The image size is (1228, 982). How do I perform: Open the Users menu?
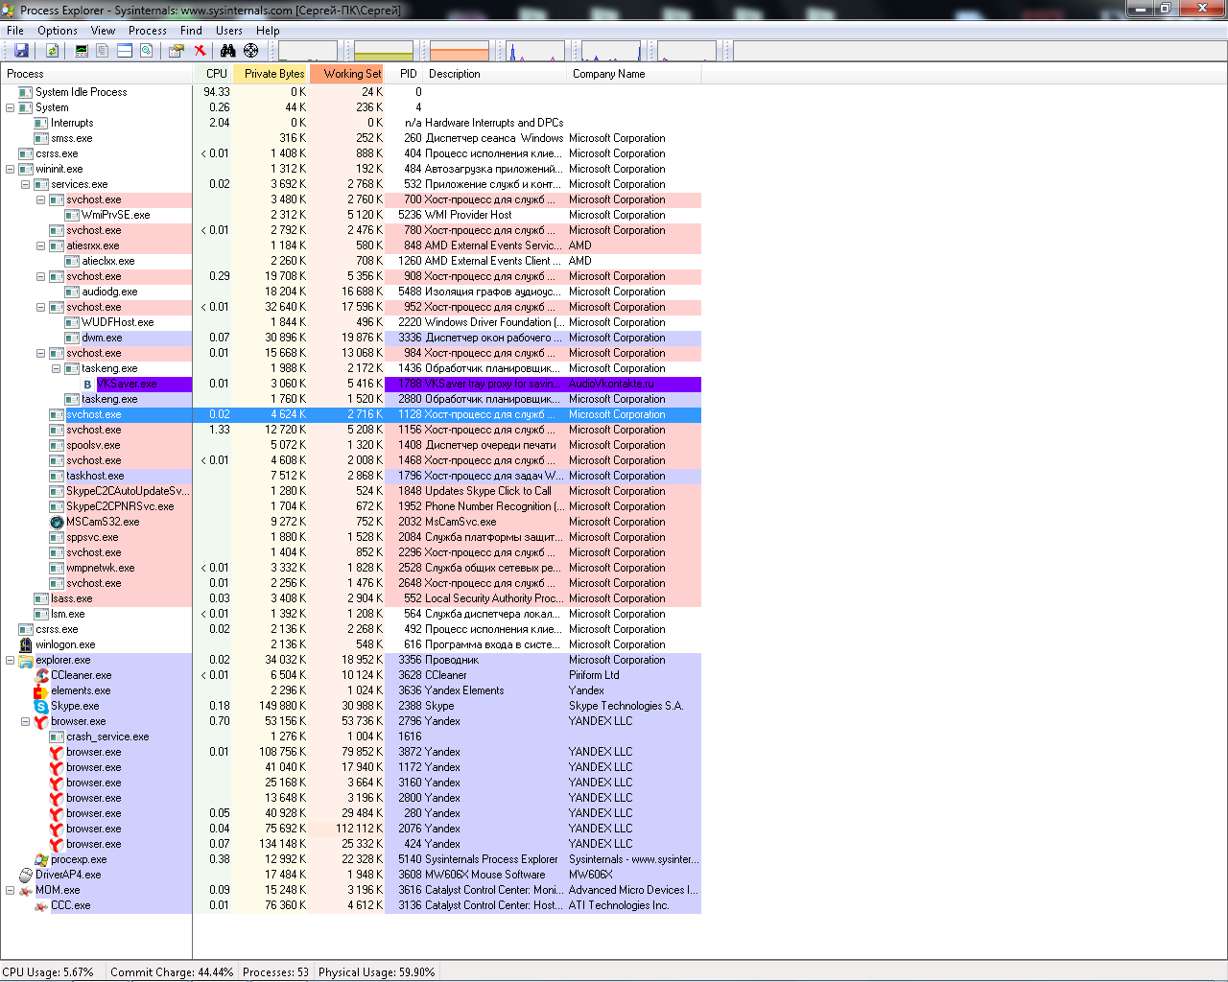coord(229,31)
